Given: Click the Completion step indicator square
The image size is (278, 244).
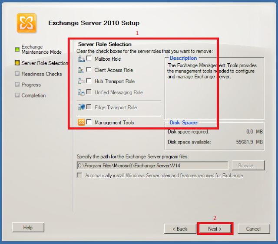Looking at the screenshot, I should click(17, 95).
